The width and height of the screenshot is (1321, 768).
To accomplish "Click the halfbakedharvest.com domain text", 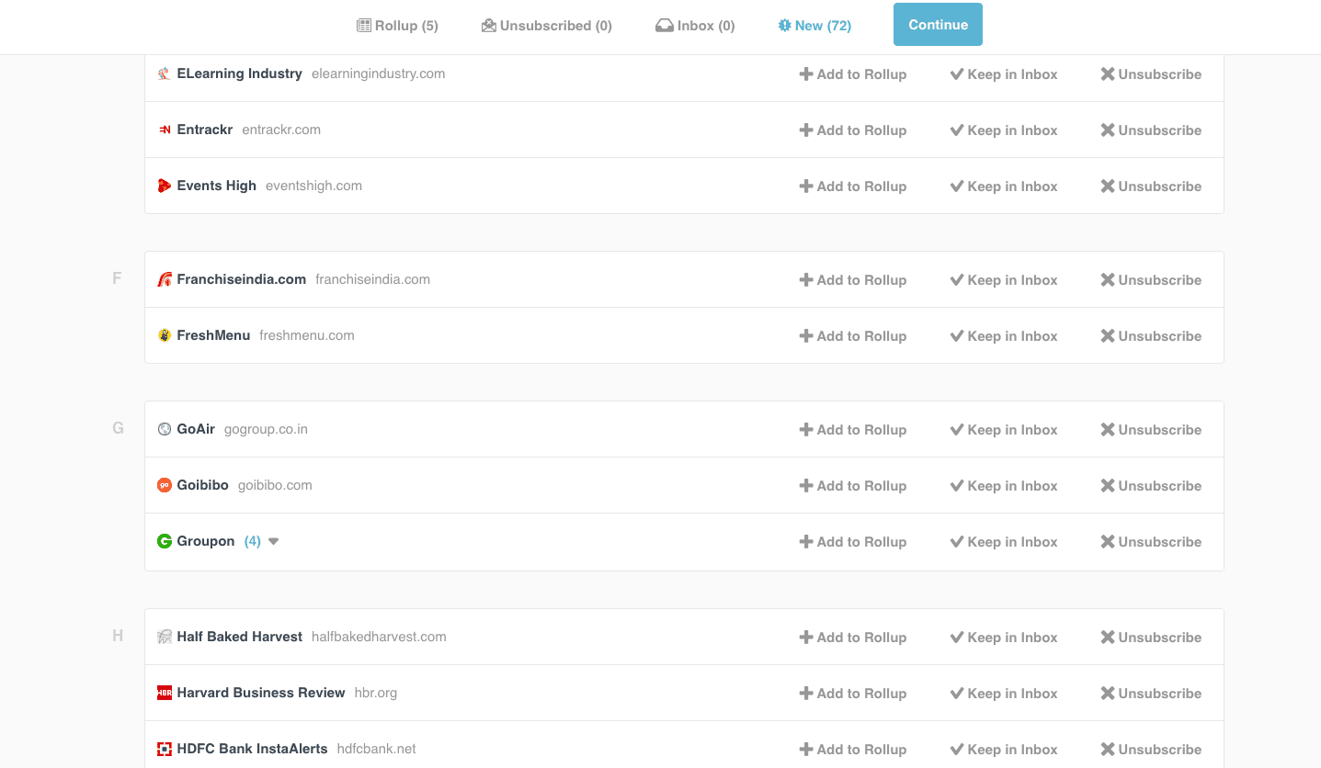I will pos(379,637).
